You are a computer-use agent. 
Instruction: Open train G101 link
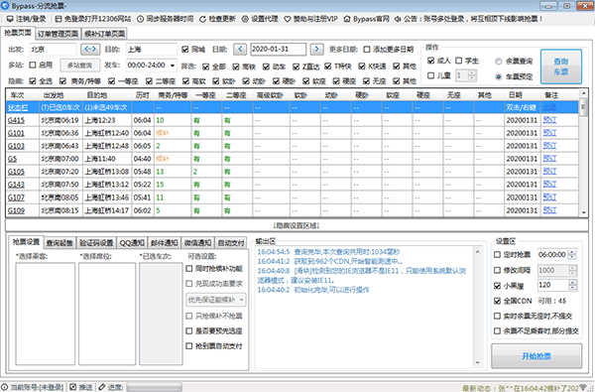coord(16,133)
